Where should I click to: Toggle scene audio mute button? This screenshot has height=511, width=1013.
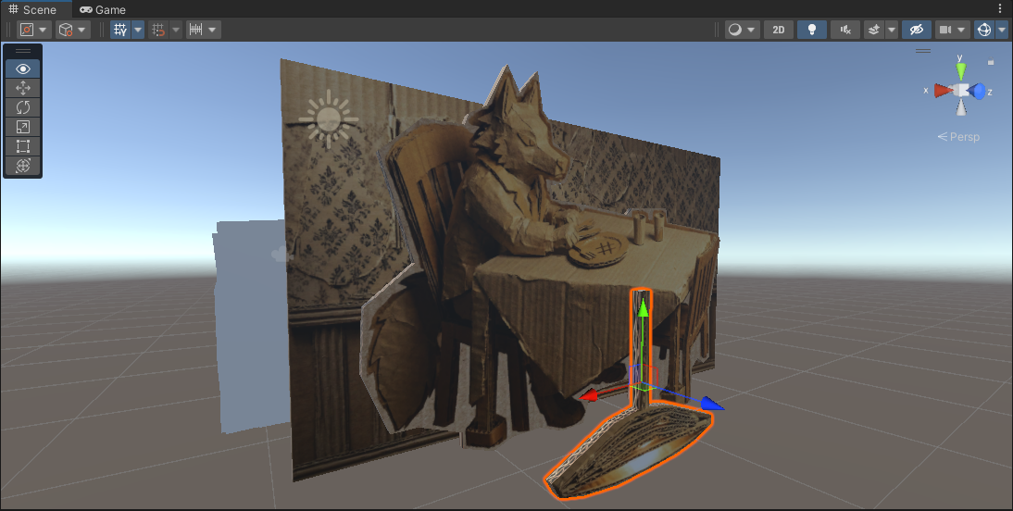pyautogui.click(x=844, y=30)
